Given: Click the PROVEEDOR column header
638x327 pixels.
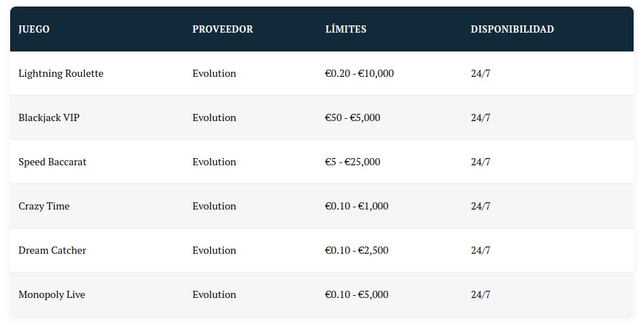Looking at the screenshot, I should (x=223, y=30).
